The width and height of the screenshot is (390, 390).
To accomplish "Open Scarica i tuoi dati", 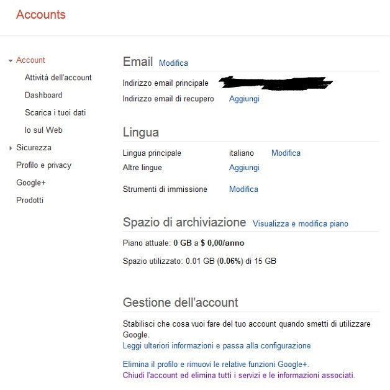I will 55,112.
